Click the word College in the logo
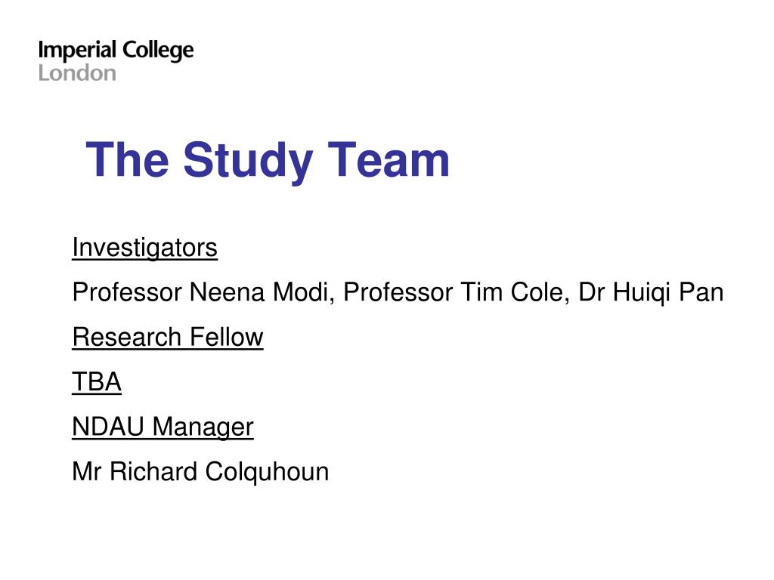The width and height of the screenshot is (774, 580). click(158, 51)
